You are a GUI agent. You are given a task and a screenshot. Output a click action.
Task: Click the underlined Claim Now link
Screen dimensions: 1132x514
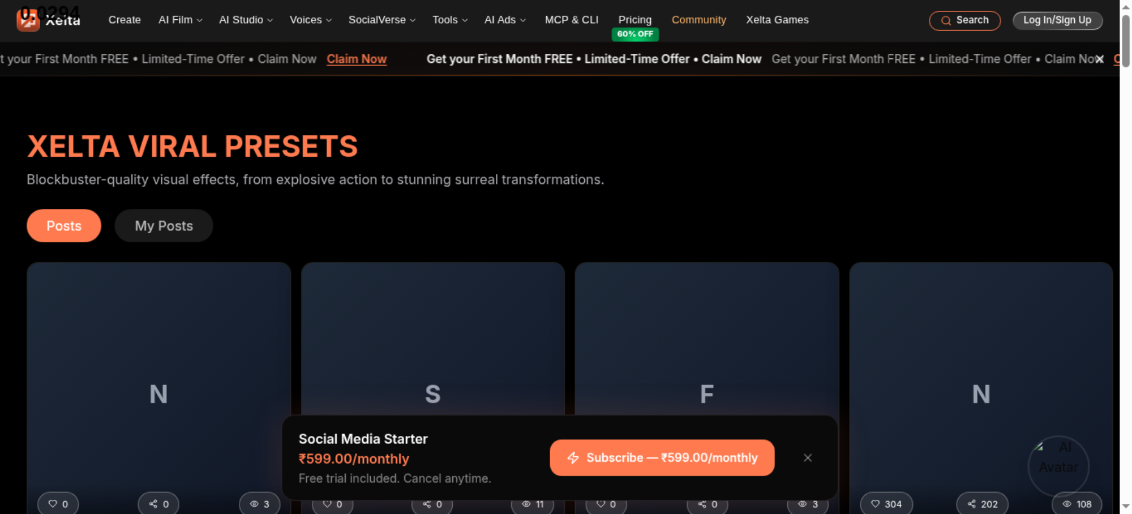coord(357,59)
